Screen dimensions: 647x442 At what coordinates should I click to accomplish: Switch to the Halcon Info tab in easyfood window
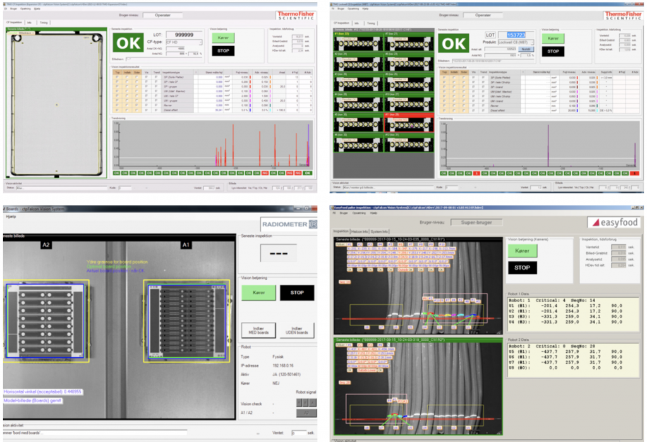(x=360, y=231)
